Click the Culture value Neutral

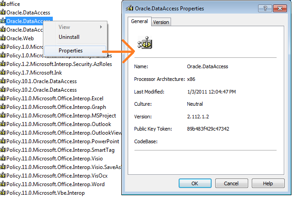click(195, 104)
